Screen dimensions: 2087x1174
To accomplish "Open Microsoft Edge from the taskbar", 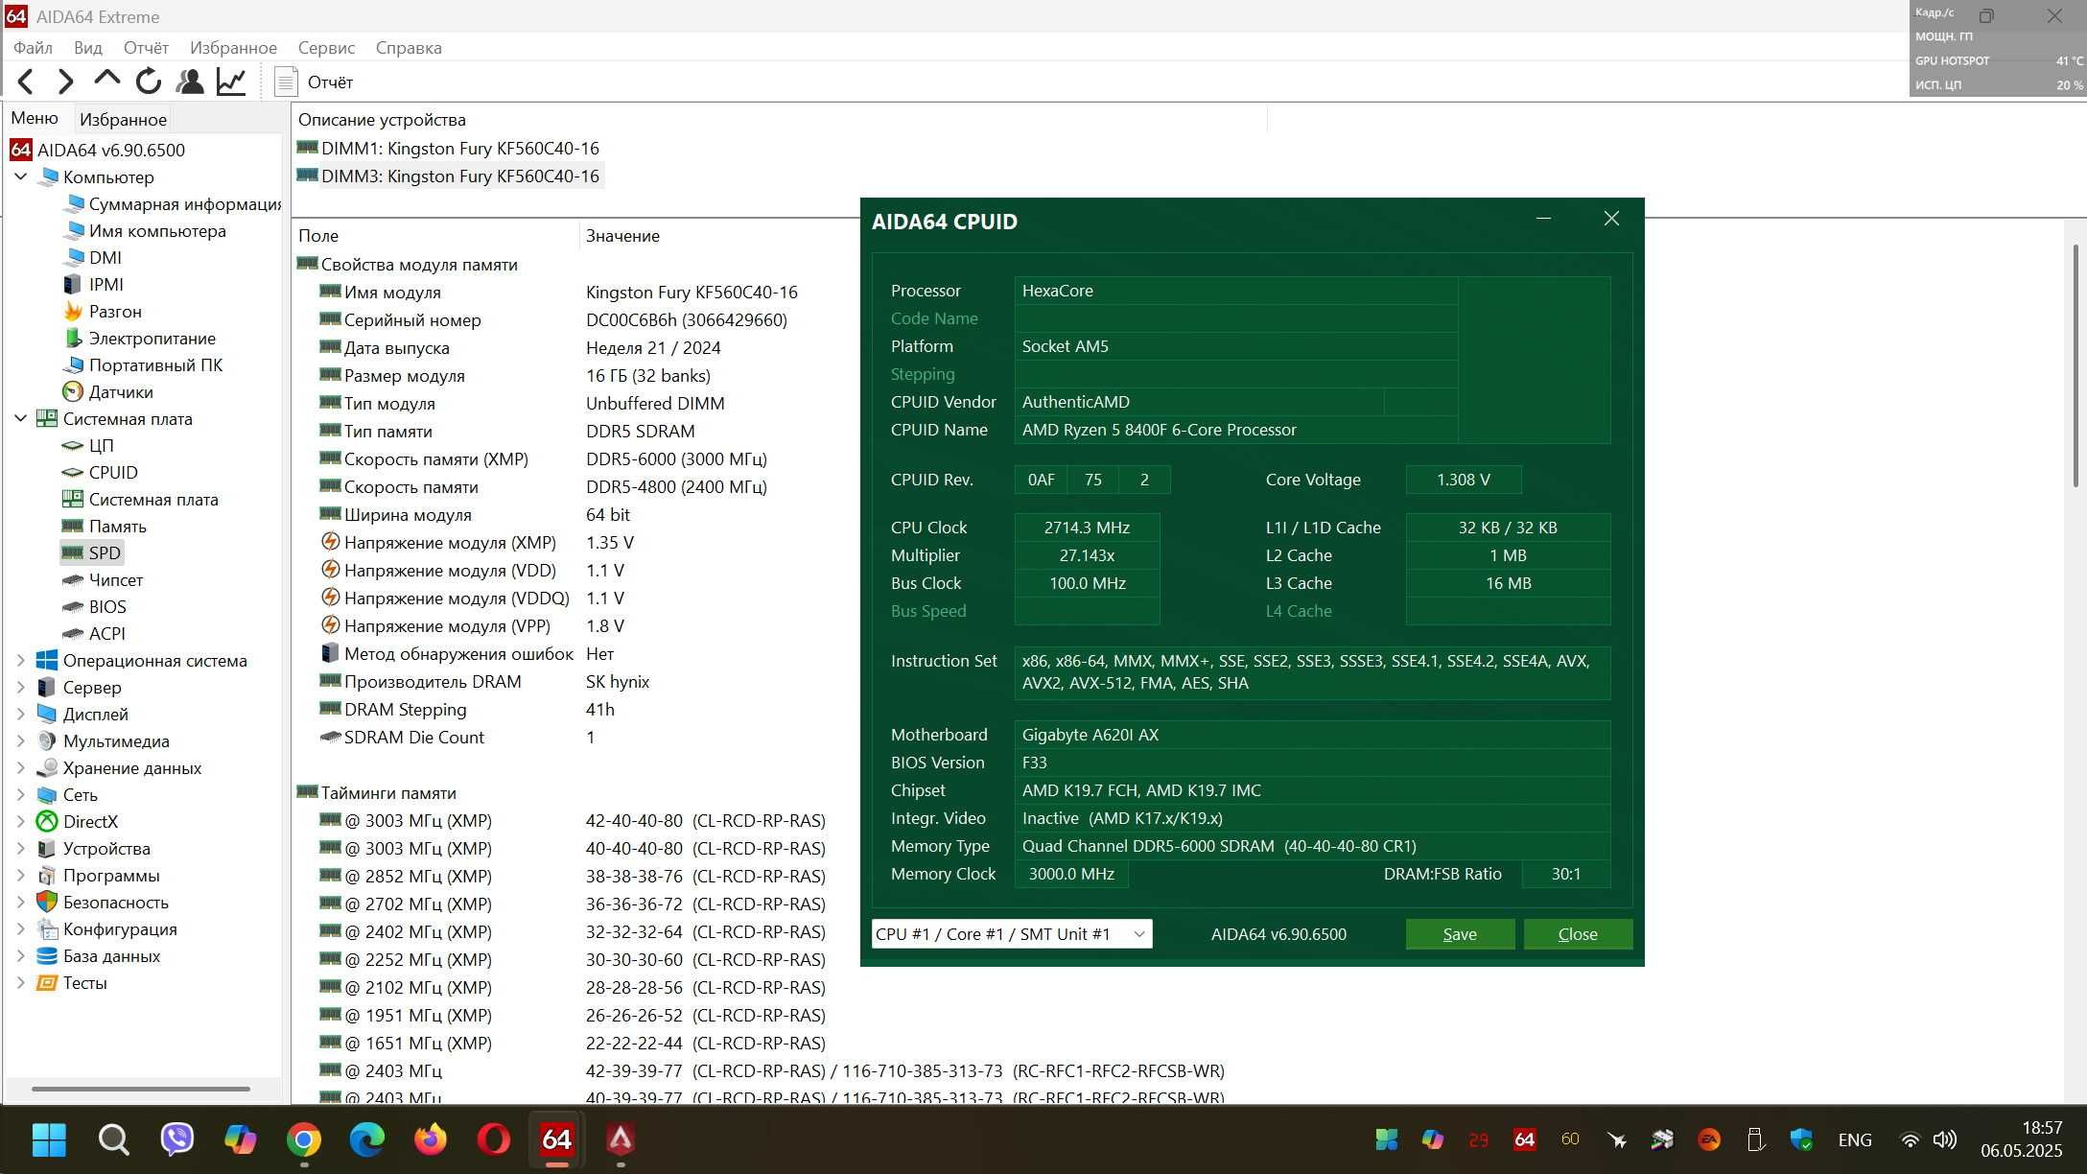I will tap(366, 1139).
